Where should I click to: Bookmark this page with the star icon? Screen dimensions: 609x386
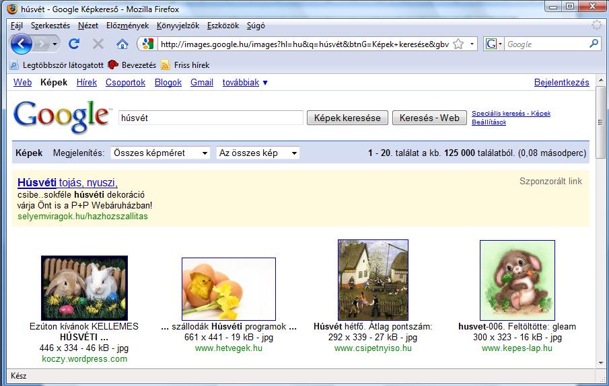tap(458, 44)
